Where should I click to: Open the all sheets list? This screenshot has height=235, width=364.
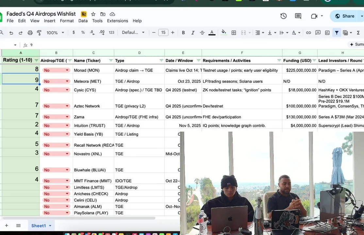[18, 226]
